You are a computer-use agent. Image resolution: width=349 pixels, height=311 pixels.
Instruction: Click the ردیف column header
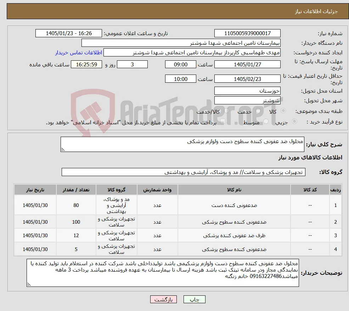click(336, 190)
